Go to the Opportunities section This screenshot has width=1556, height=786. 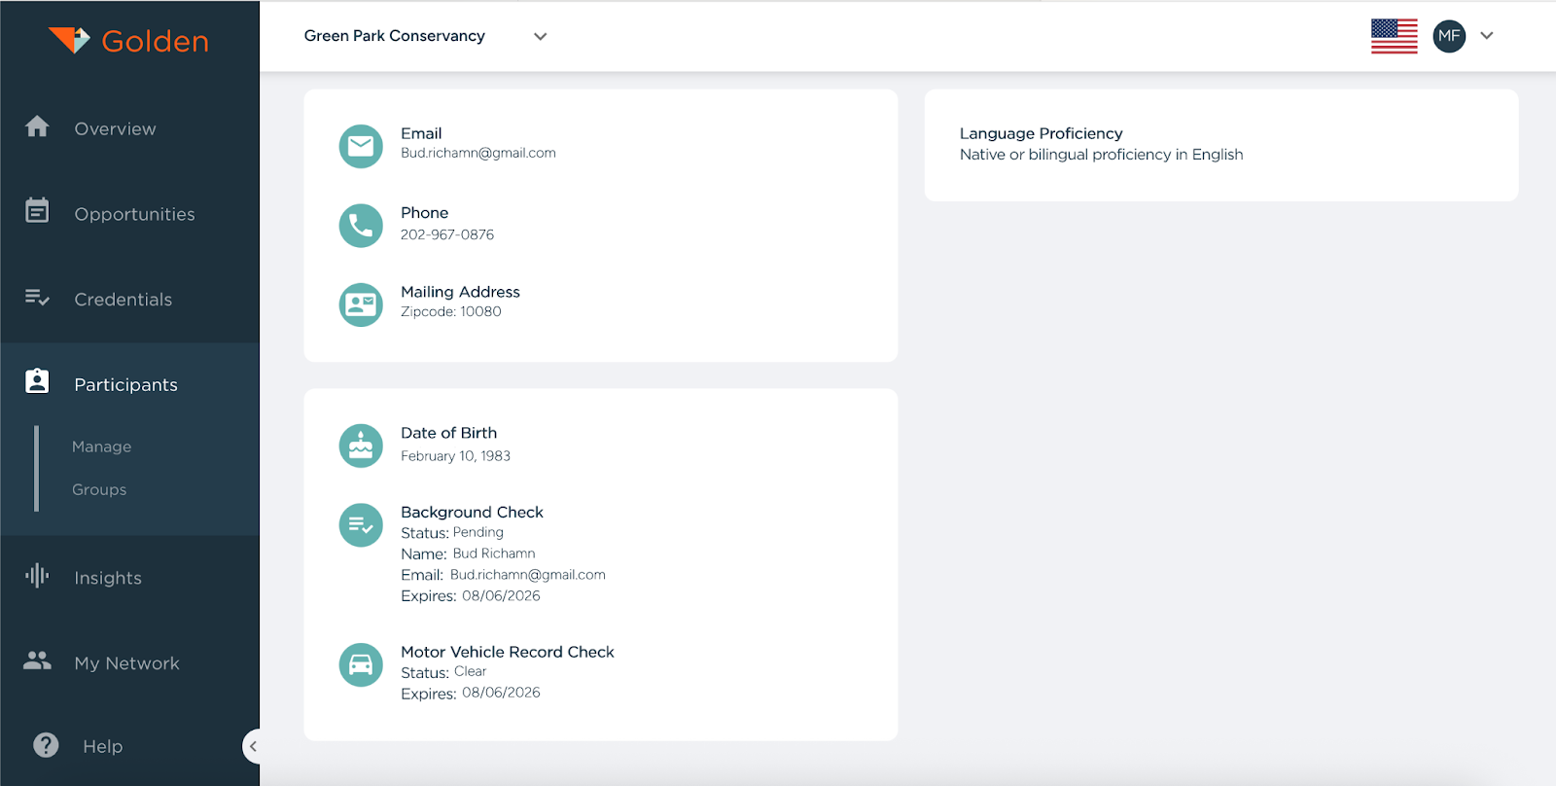[x=134, y=214]
